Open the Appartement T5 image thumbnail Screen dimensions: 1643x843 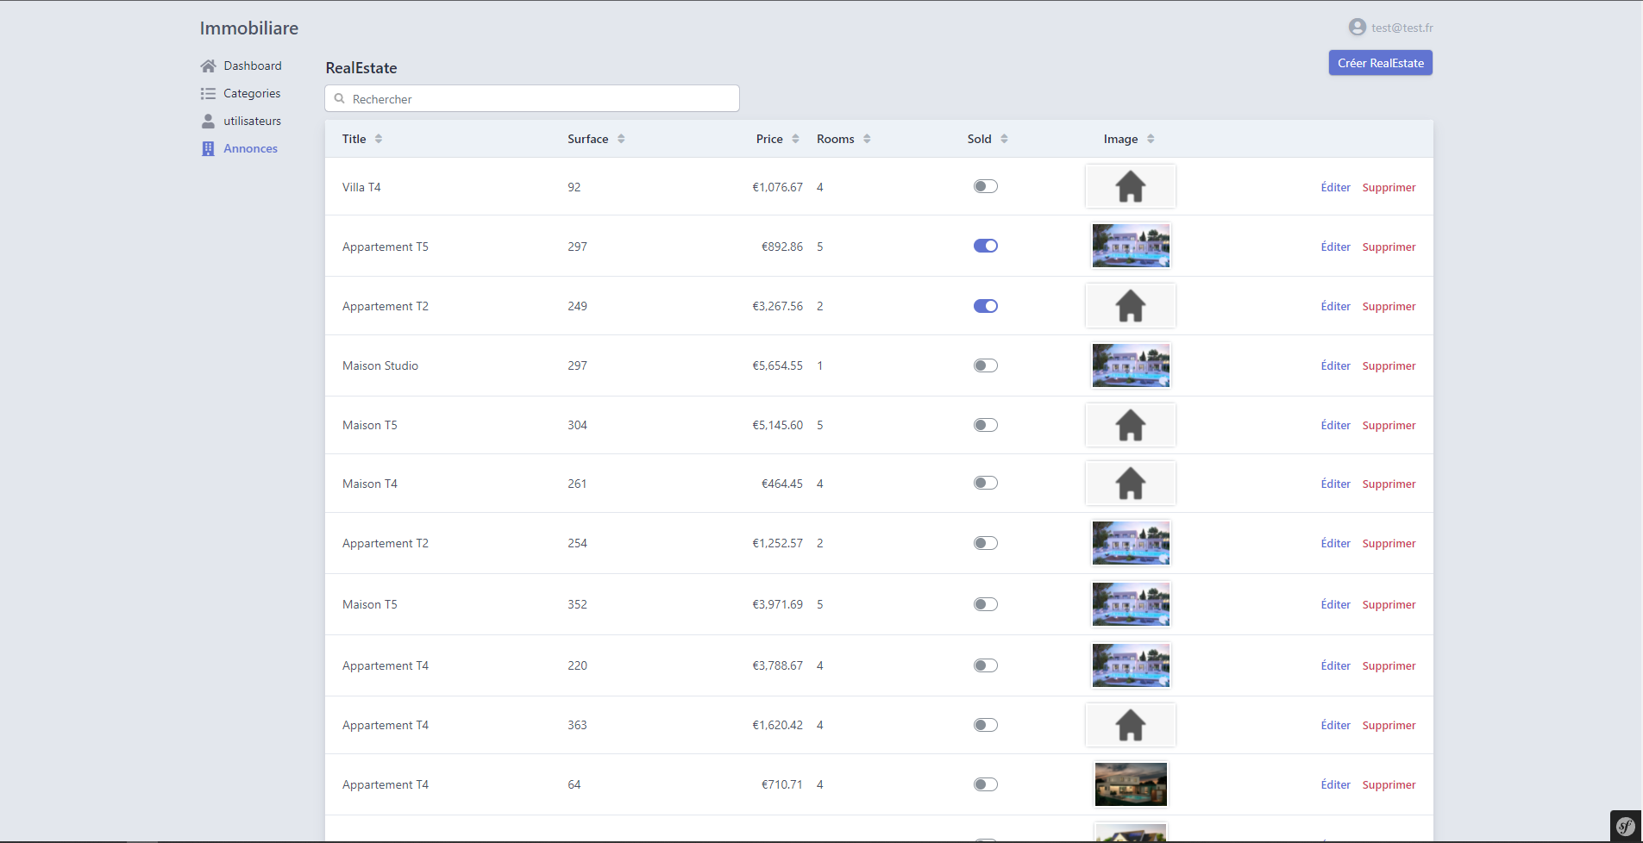point(1130,247)
